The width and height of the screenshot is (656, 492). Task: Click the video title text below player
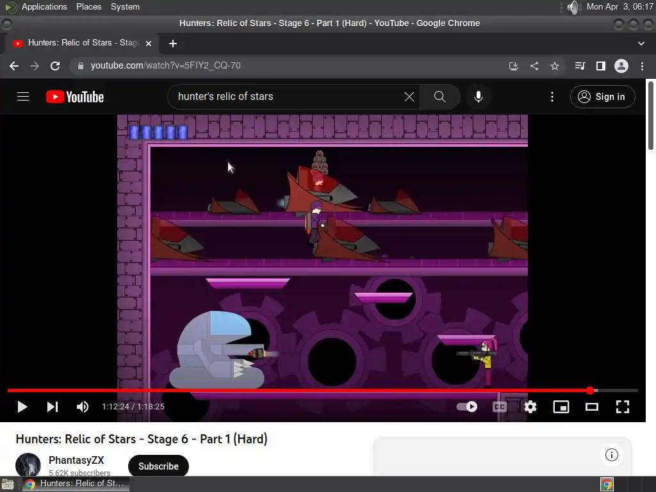click(x=142, y=439)
